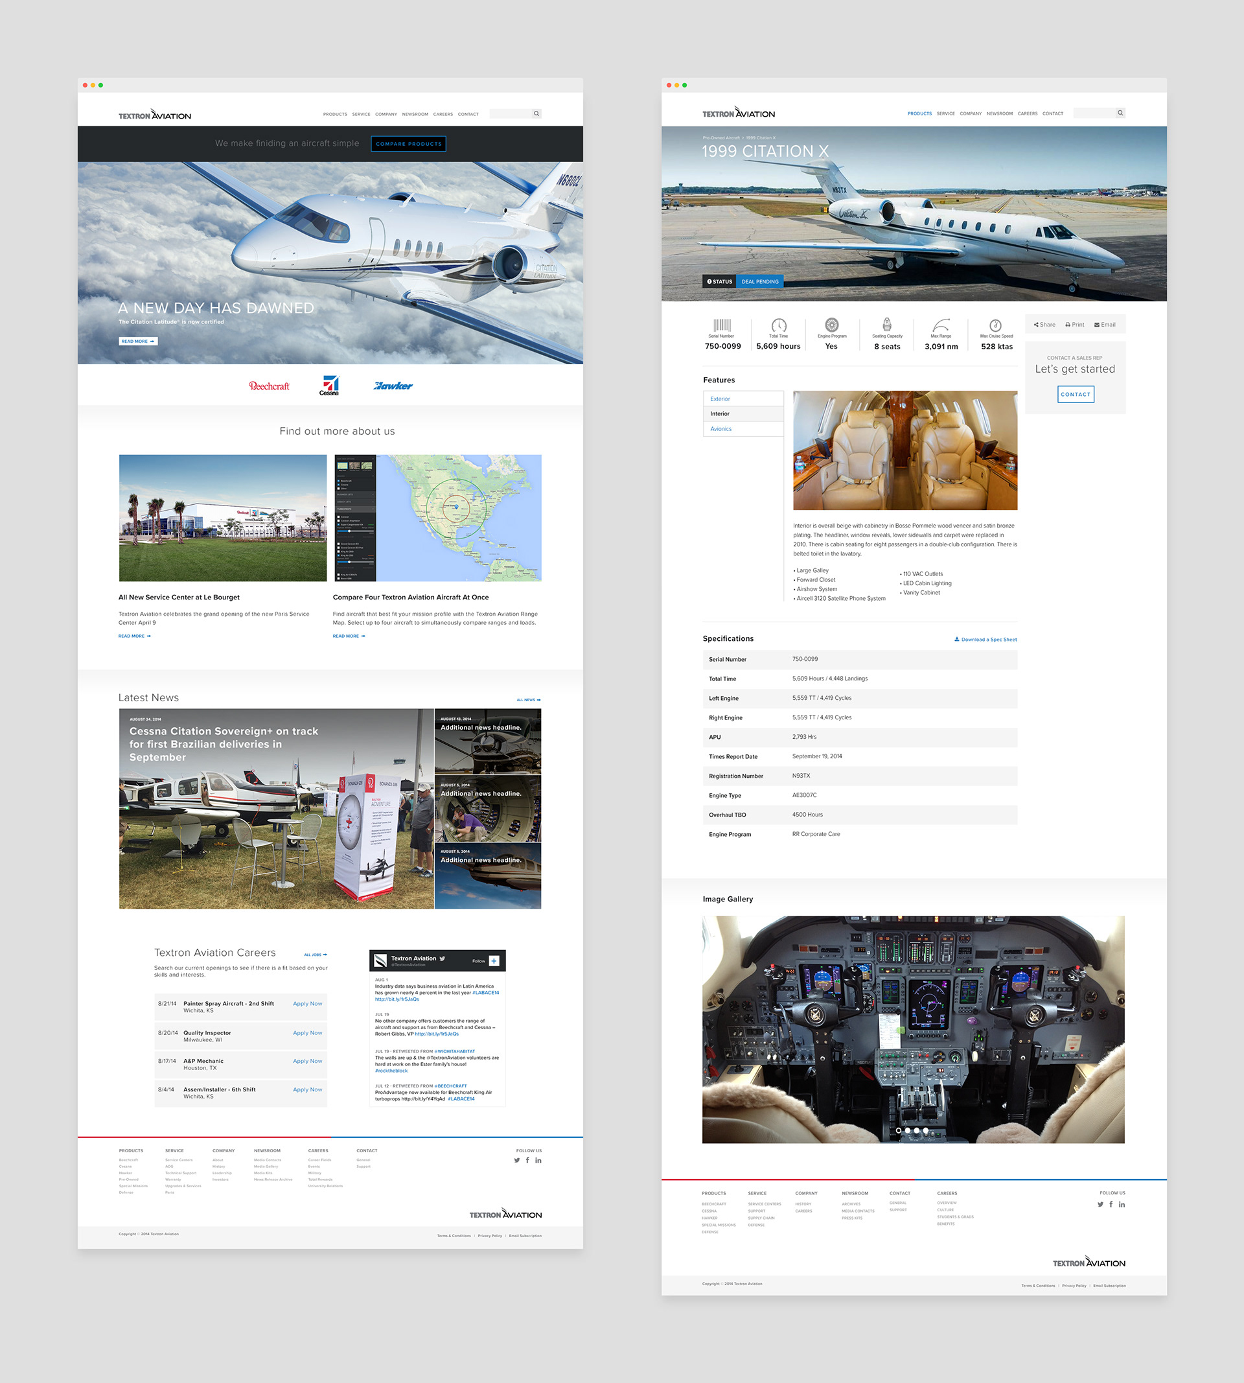Print the Citation X listing
The width and height of the screenshot is (1244, 1383).
coord(1074,325)
